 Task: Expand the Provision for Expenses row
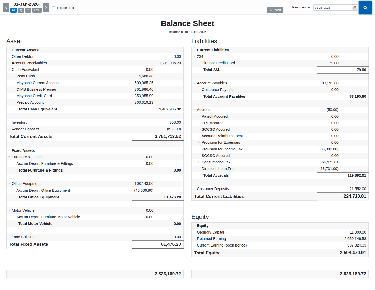(199, 142)
